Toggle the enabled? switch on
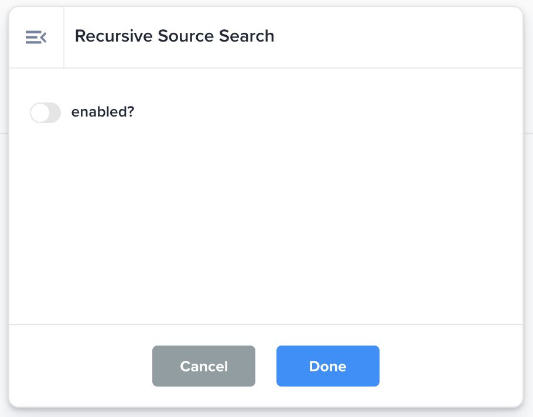Image resolution: width=533 pixels, height=417 pixels. [46, 112]
